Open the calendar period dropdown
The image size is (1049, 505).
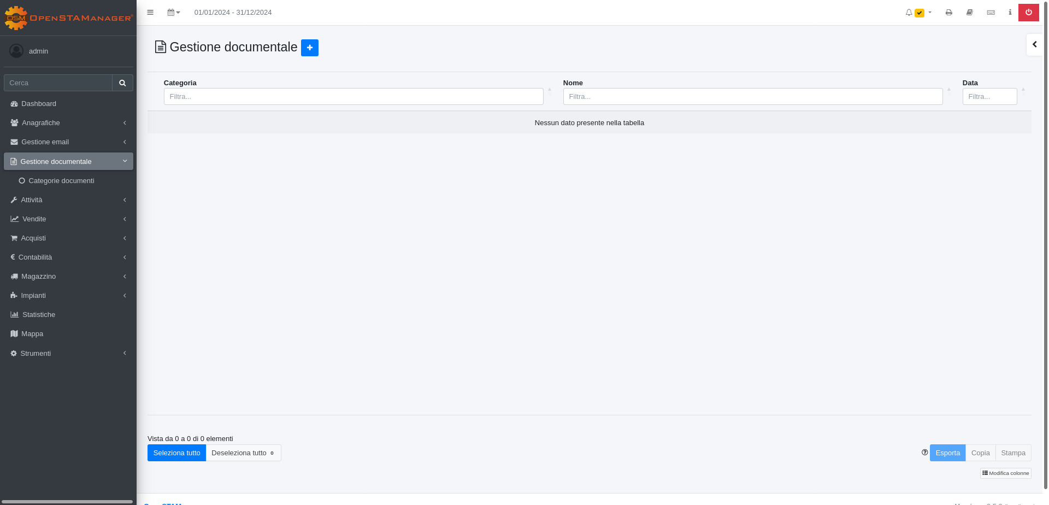coord(174,12)
